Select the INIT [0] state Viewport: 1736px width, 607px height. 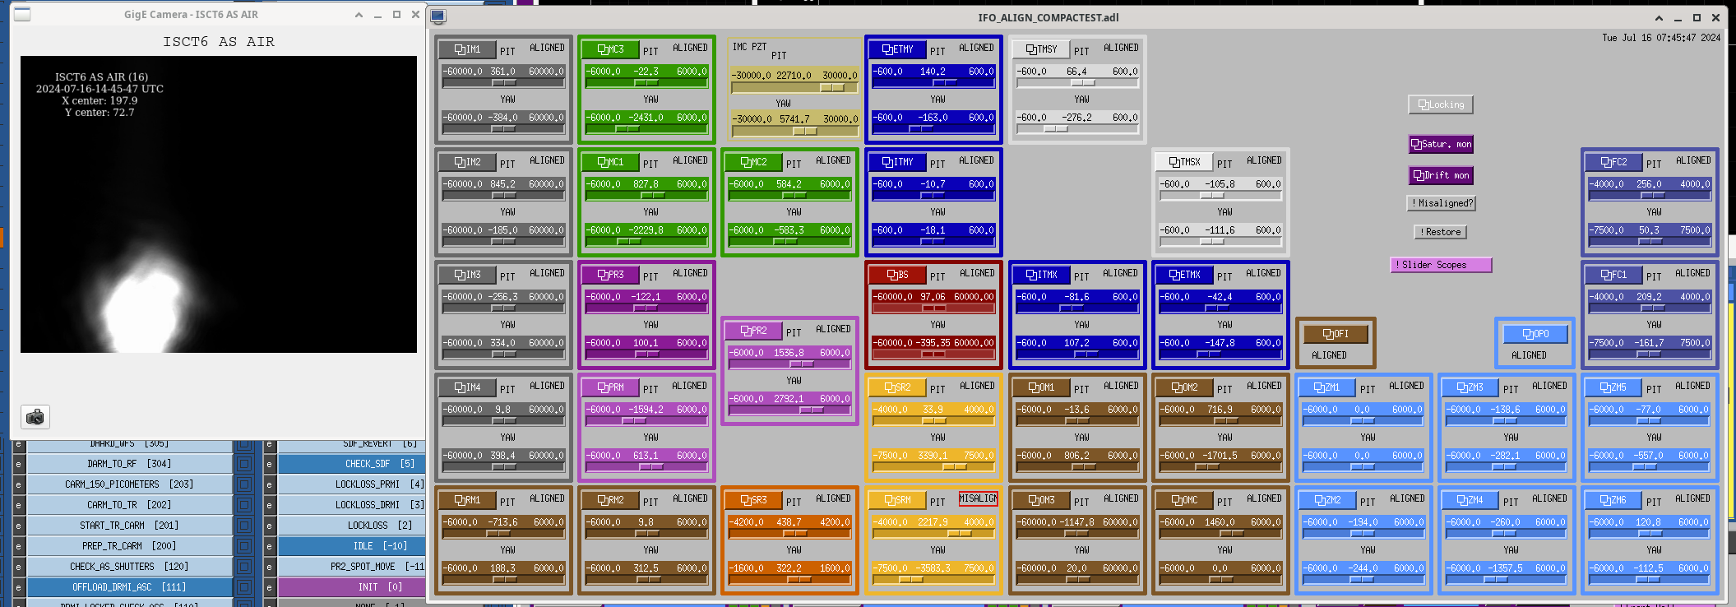pyautogui.click(x=352, y=587)
